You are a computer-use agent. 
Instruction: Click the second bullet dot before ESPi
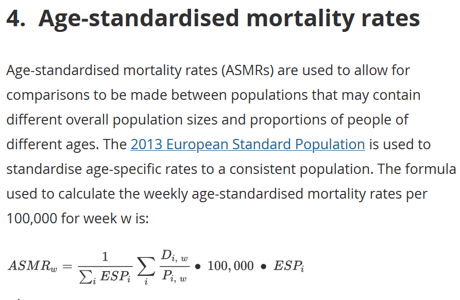263,267
